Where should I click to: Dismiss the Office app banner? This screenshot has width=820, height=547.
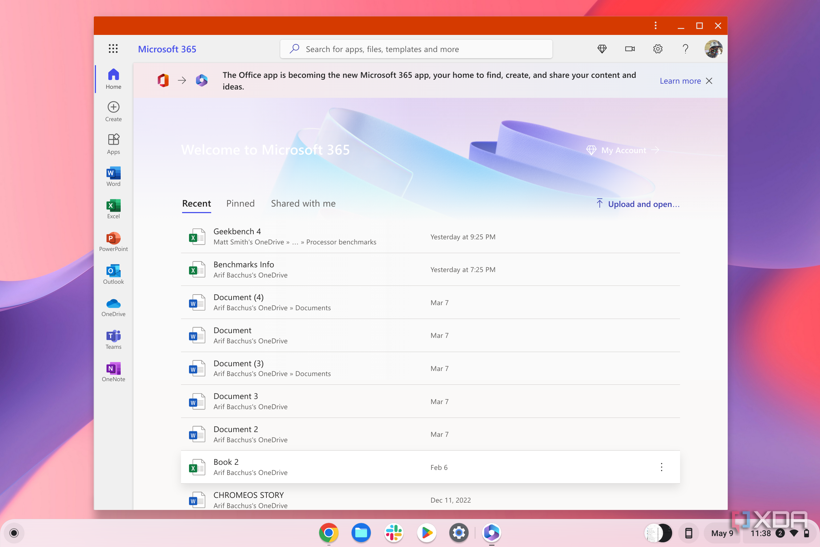(x=709, y=81)
